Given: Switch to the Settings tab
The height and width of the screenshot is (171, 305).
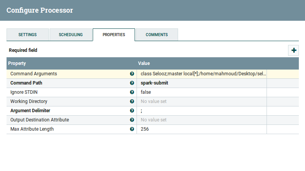Looking at the screenshot, I should (x=28, y=35).
